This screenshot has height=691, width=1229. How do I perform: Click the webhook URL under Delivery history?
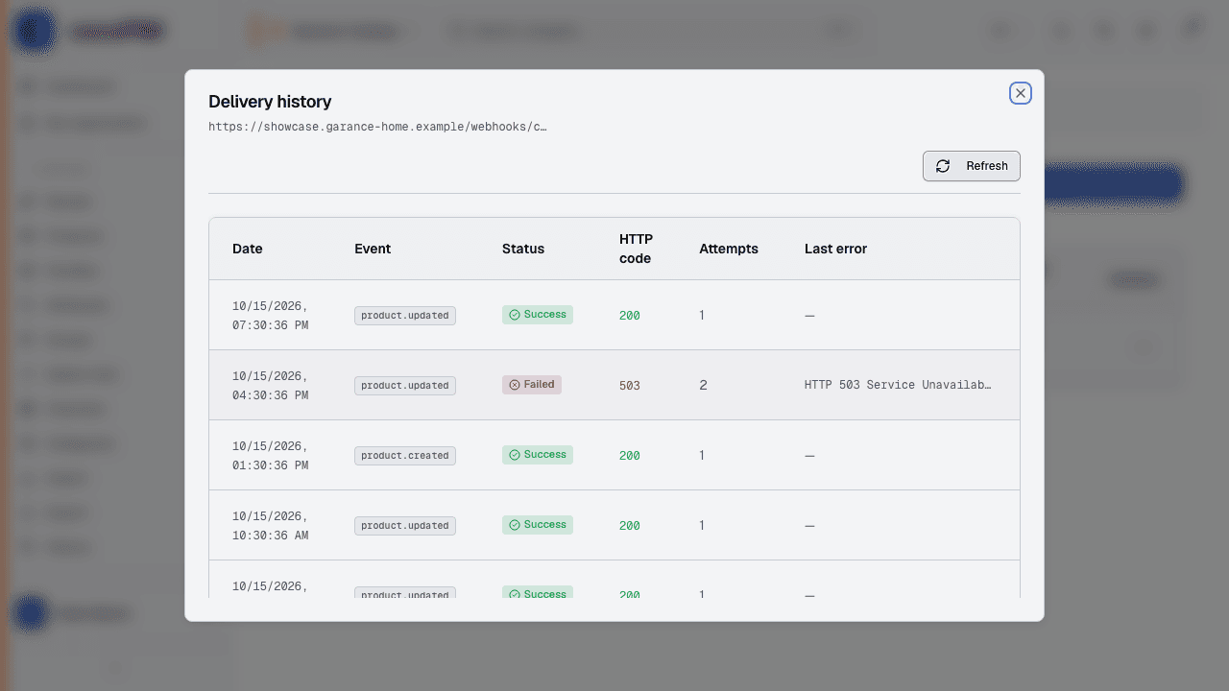(378, 127)
